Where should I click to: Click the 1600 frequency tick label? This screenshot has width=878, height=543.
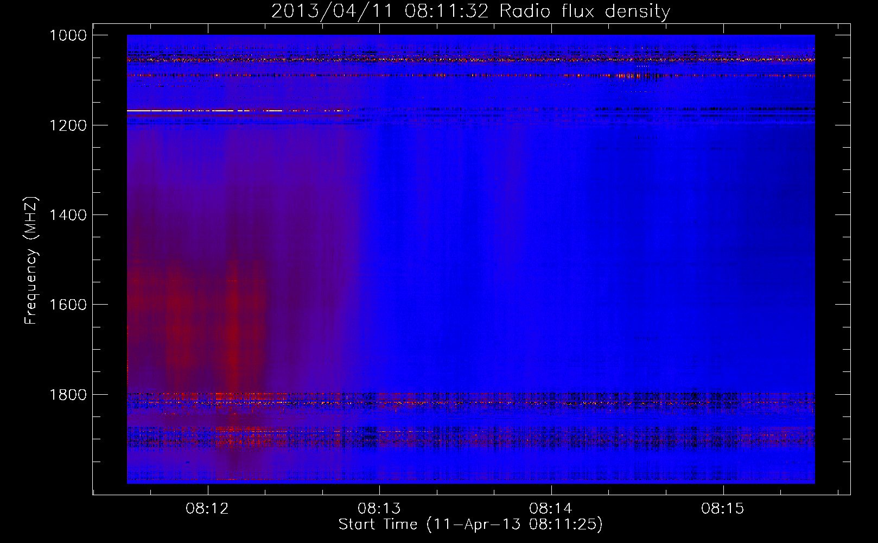click(68, 305)
